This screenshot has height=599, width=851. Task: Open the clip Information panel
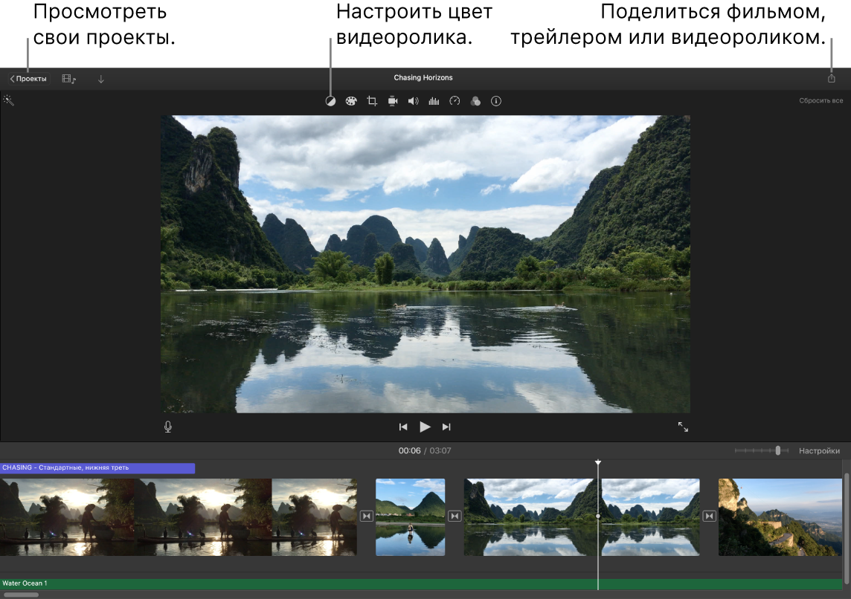point(497,101)
